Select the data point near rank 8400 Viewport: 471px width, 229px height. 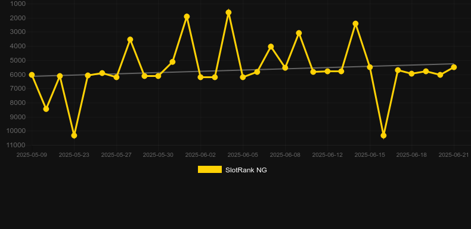point(46,109)
